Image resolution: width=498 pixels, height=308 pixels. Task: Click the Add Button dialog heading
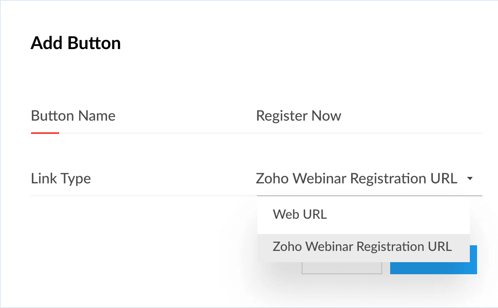click(x=76, y=43)
